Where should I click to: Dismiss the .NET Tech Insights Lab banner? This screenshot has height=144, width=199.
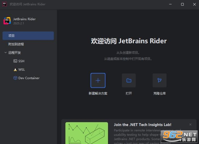click(x=190, y=124)
